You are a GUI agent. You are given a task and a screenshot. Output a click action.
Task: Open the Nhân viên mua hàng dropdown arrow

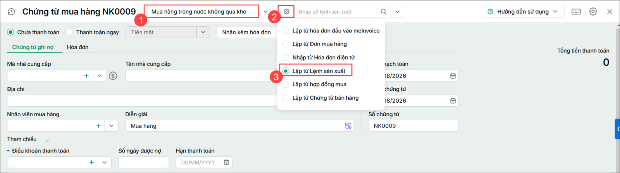click(111, 126)
